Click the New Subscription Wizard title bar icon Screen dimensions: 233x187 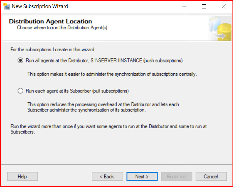(x=6, y=6)
